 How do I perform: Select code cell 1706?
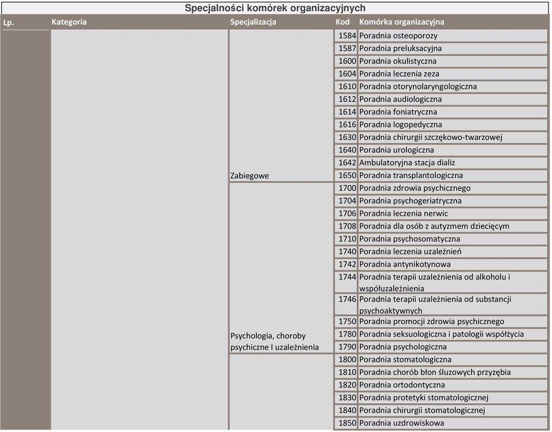[346, 213]
